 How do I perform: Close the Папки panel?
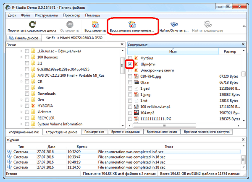coord(122,44)
